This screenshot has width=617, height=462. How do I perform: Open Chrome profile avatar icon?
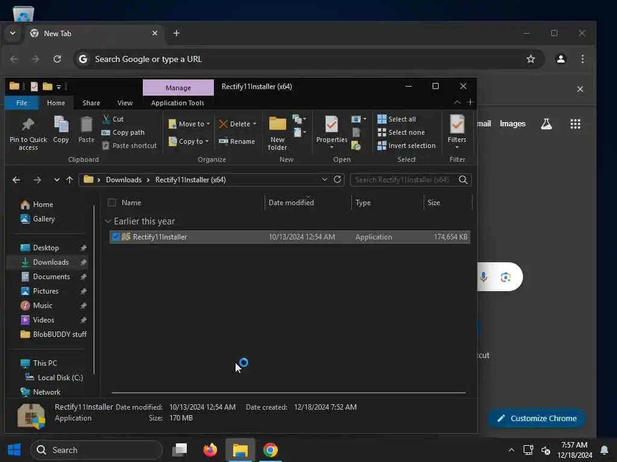coord(561,59)
